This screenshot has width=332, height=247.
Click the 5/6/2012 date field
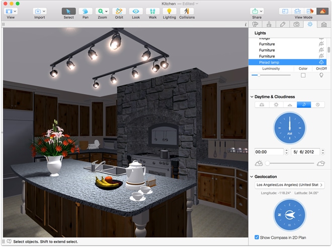305,152
